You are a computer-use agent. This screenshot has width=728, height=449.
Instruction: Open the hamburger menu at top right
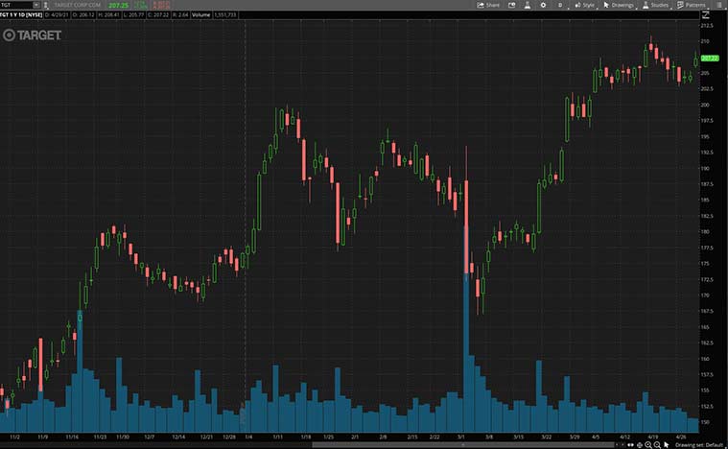[721, 5]
